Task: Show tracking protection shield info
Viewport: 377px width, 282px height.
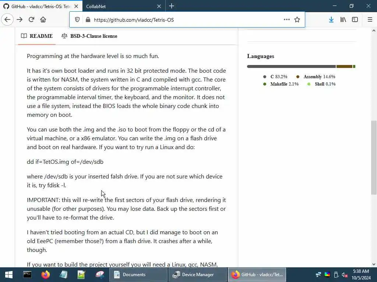Action: point(77,20)
